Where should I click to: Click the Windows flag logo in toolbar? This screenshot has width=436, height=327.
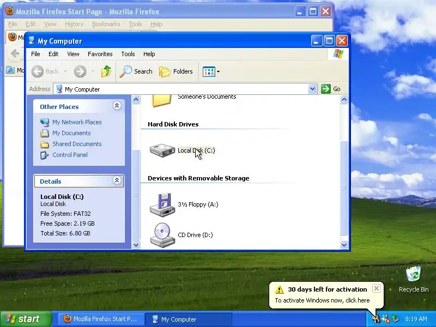[x=338, y=54]
